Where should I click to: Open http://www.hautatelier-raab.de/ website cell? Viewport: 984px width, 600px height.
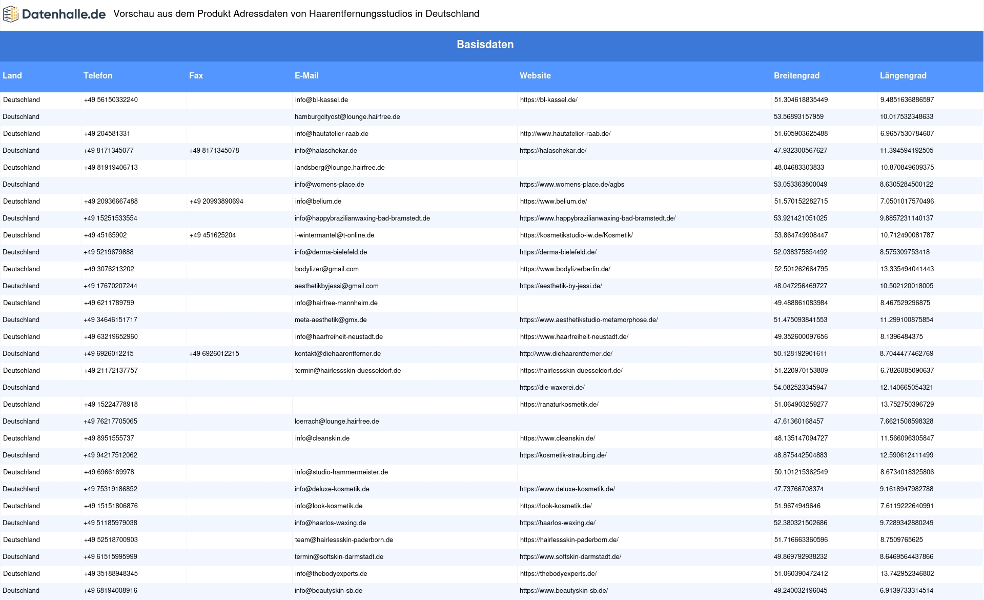point(565,134)
